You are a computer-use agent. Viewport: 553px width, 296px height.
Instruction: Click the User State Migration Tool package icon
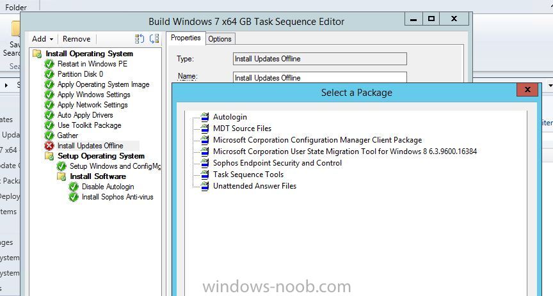(x=205, y=152)
